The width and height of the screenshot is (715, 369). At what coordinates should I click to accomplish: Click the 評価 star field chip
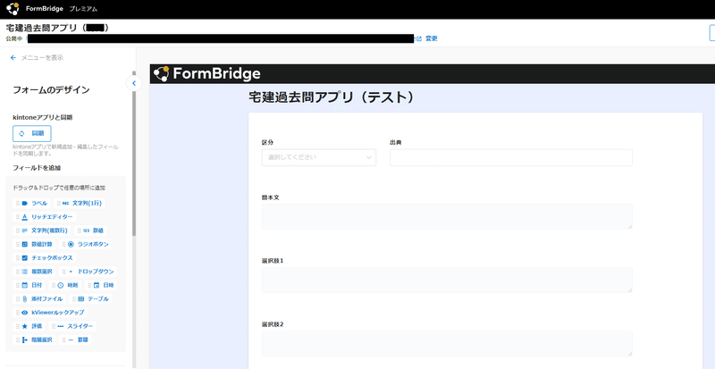pos(29,327)
